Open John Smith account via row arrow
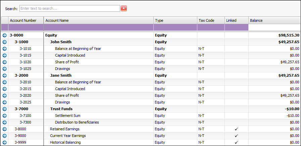The image size is (301, 146). pos(4,42)
